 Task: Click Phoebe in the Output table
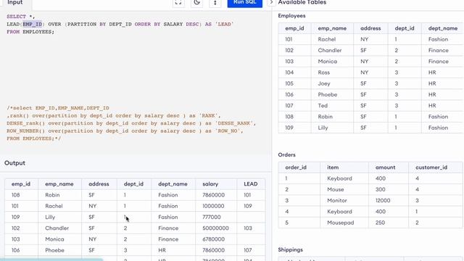tap(55, 250)
